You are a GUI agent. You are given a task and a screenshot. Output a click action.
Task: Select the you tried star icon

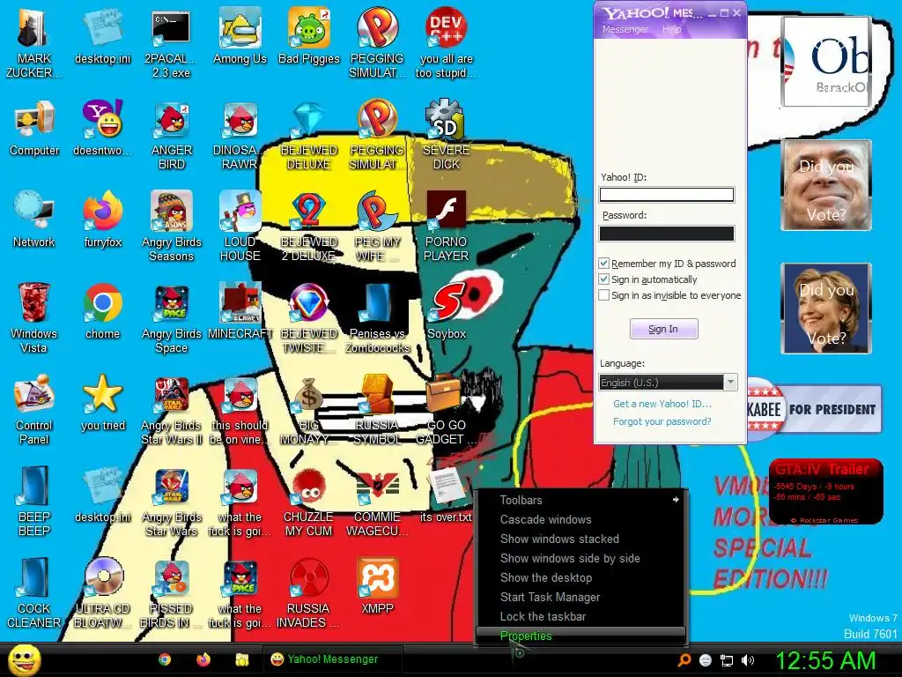103,403
